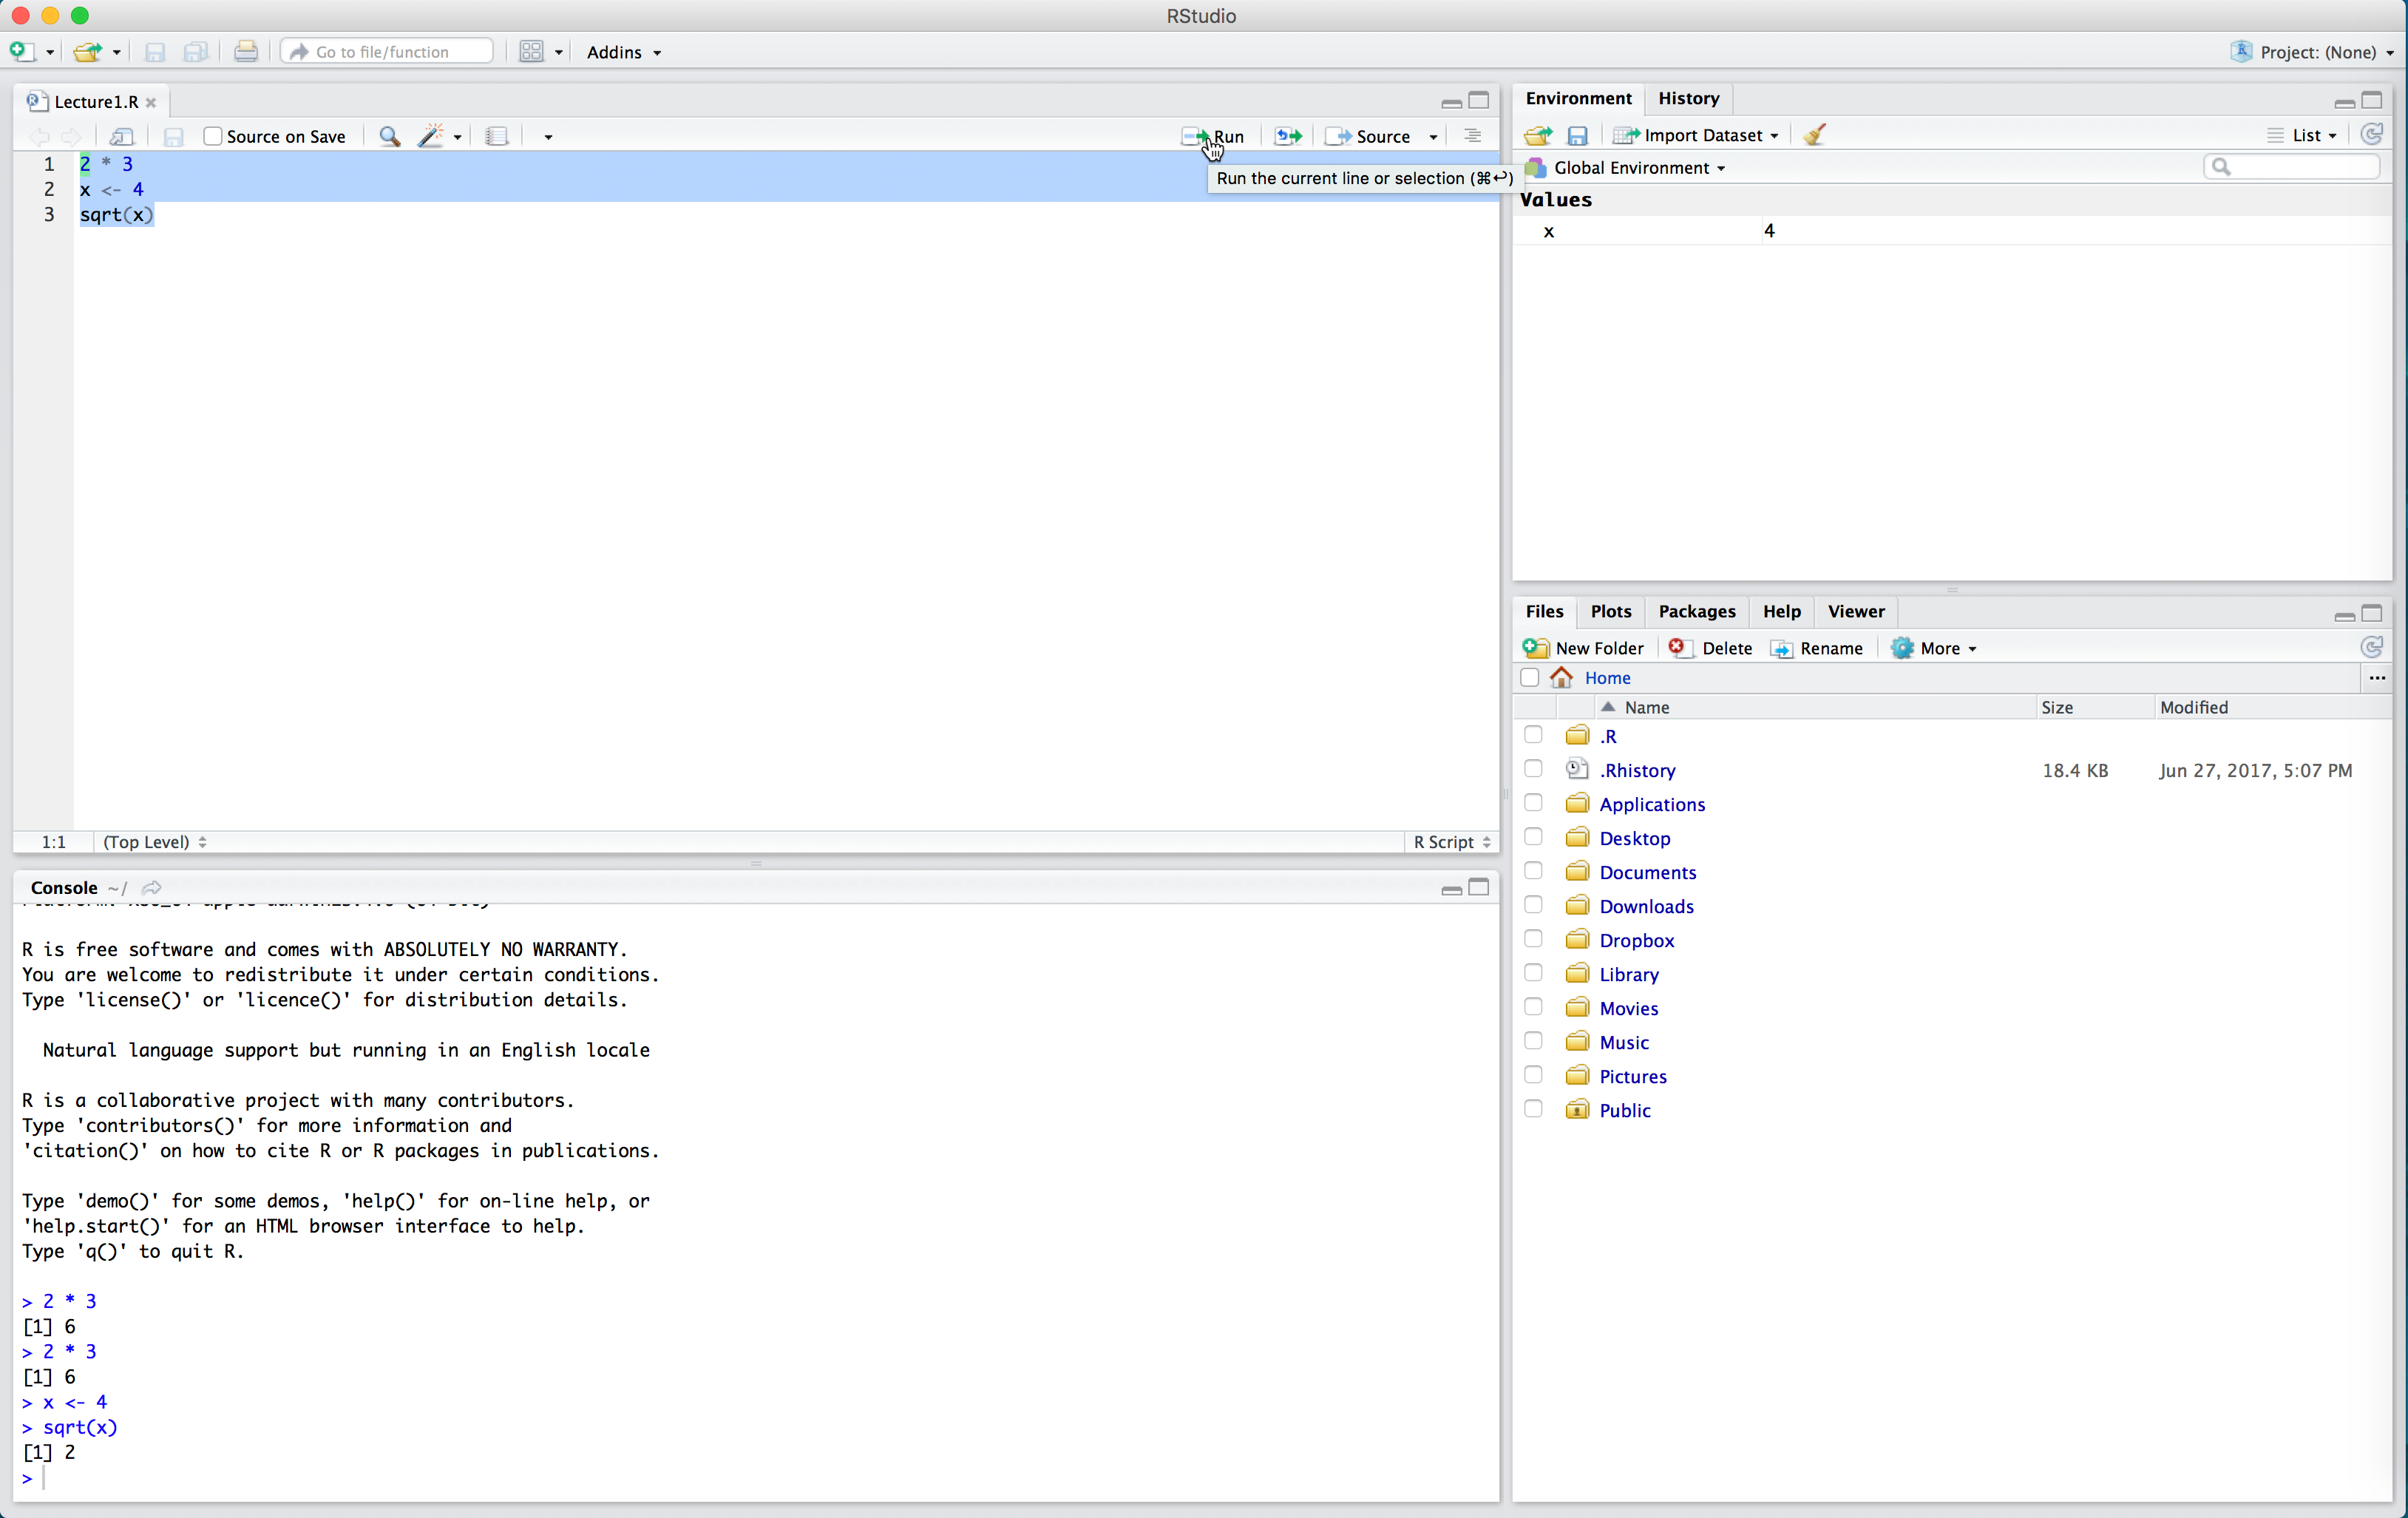Switch to the Files tab
2408x1518 pixels.
1544,611
